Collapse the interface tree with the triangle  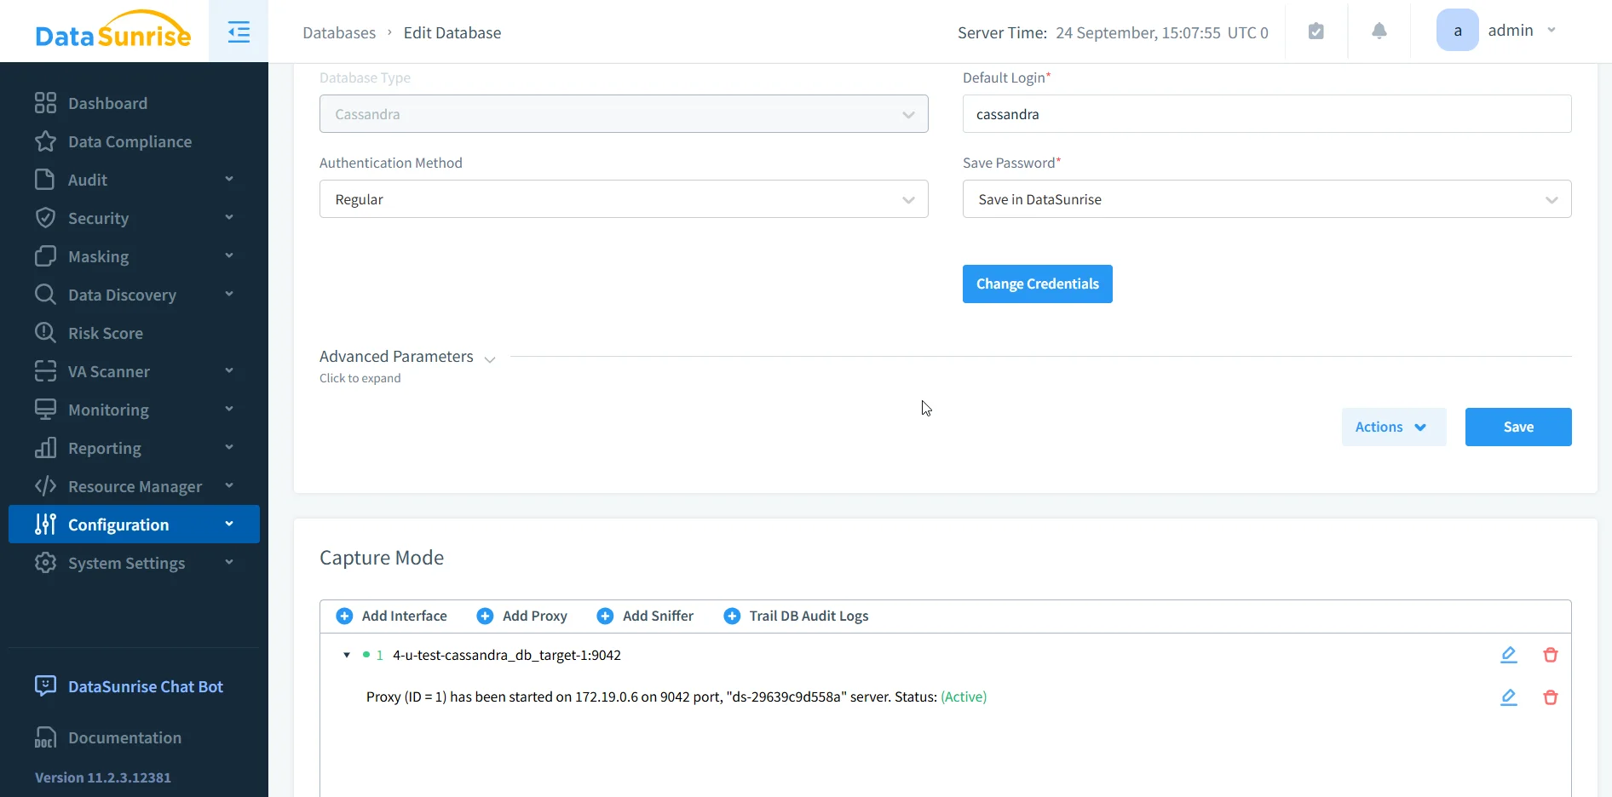(347, 655)
